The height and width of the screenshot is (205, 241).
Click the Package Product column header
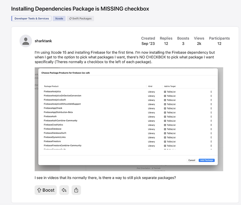[51, 86]
